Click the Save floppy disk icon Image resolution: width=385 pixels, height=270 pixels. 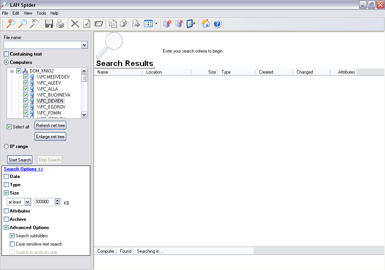[49, 24]
